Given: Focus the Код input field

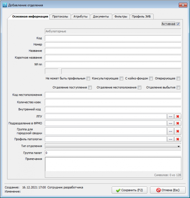Looking at the screenshot, I should click(x=113, y=38).
